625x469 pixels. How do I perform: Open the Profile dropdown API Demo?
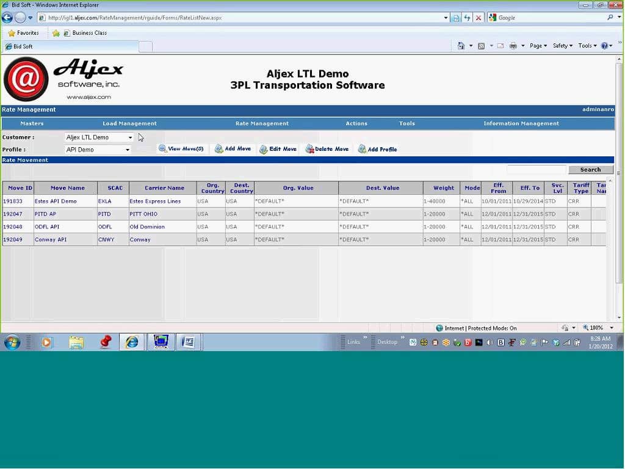[x=97, y=150]
